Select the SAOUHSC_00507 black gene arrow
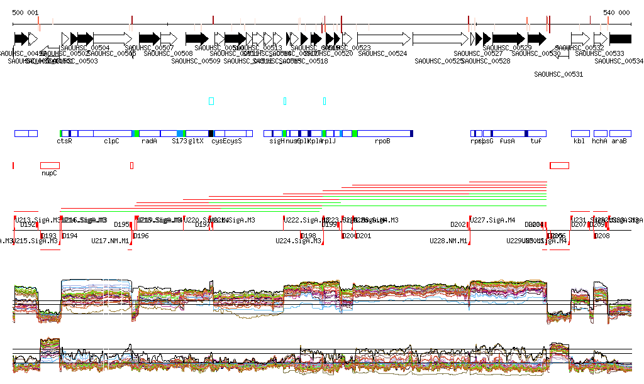Viewport: 644px width, 384px height. (x=149, y=38)
